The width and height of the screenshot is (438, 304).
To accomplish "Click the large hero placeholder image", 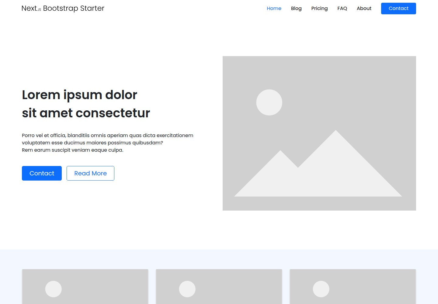I will (x=319, y=133).
